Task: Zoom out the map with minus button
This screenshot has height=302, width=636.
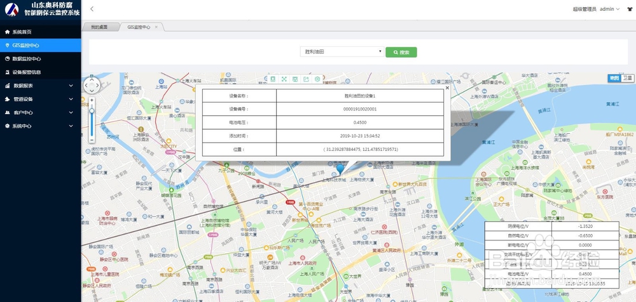Action: tap(92, 140)
